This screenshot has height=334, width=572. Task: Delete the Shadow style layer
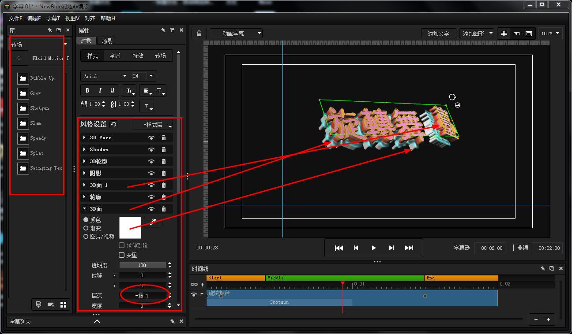click(x=164, y=149)
